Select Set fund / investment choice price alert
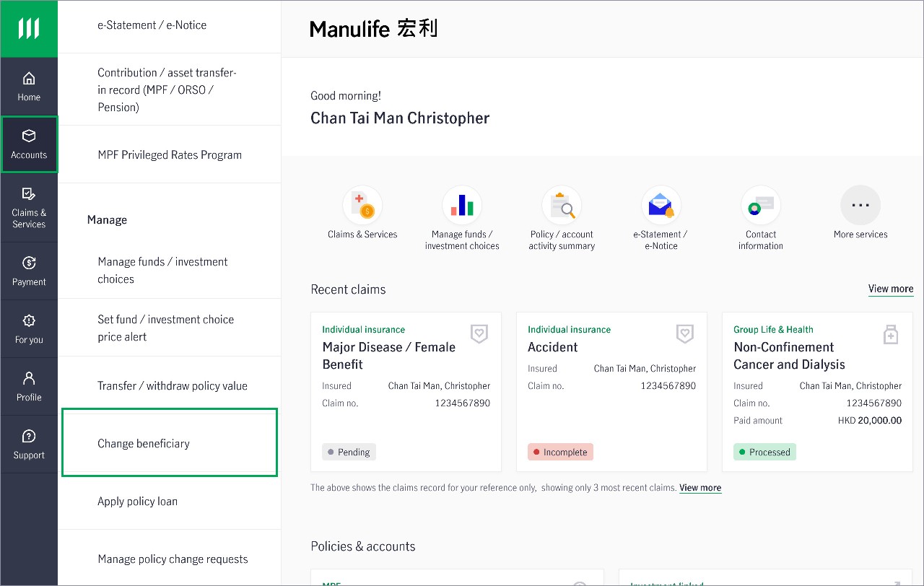Viewport: 924px width, 586px height. (x=169, y=328)
